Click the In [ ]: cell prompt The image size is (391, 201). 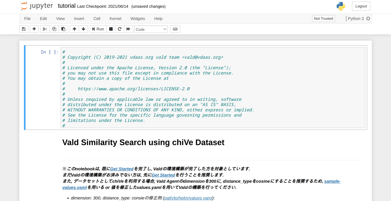50,52
